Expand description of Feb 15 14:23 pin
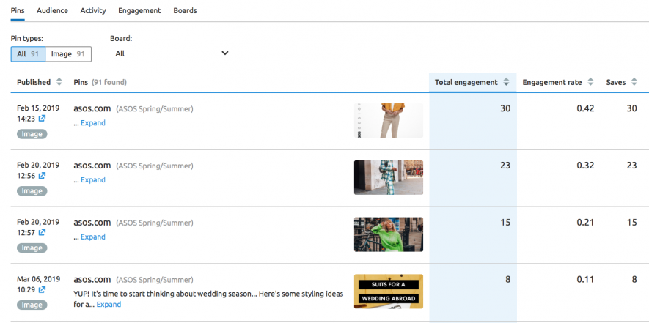Image resolution: width=649 pixels, height=323 pixels. [92, 123]
